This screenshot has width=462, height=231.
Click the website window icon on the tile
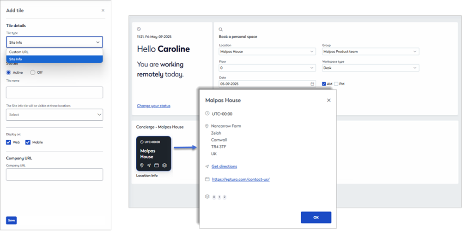157,166
